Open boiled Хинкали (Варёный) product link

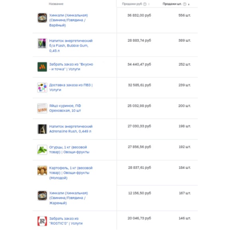click(69, 20)
